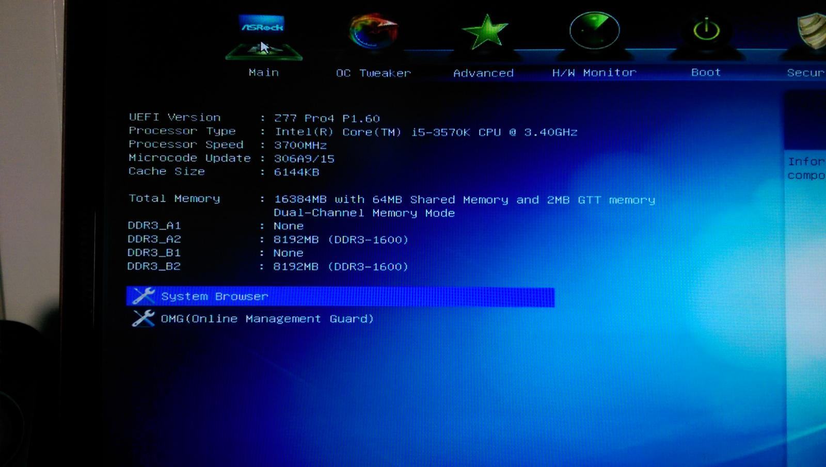
Task: Go to the Security tab label
Action: [806, 73]
